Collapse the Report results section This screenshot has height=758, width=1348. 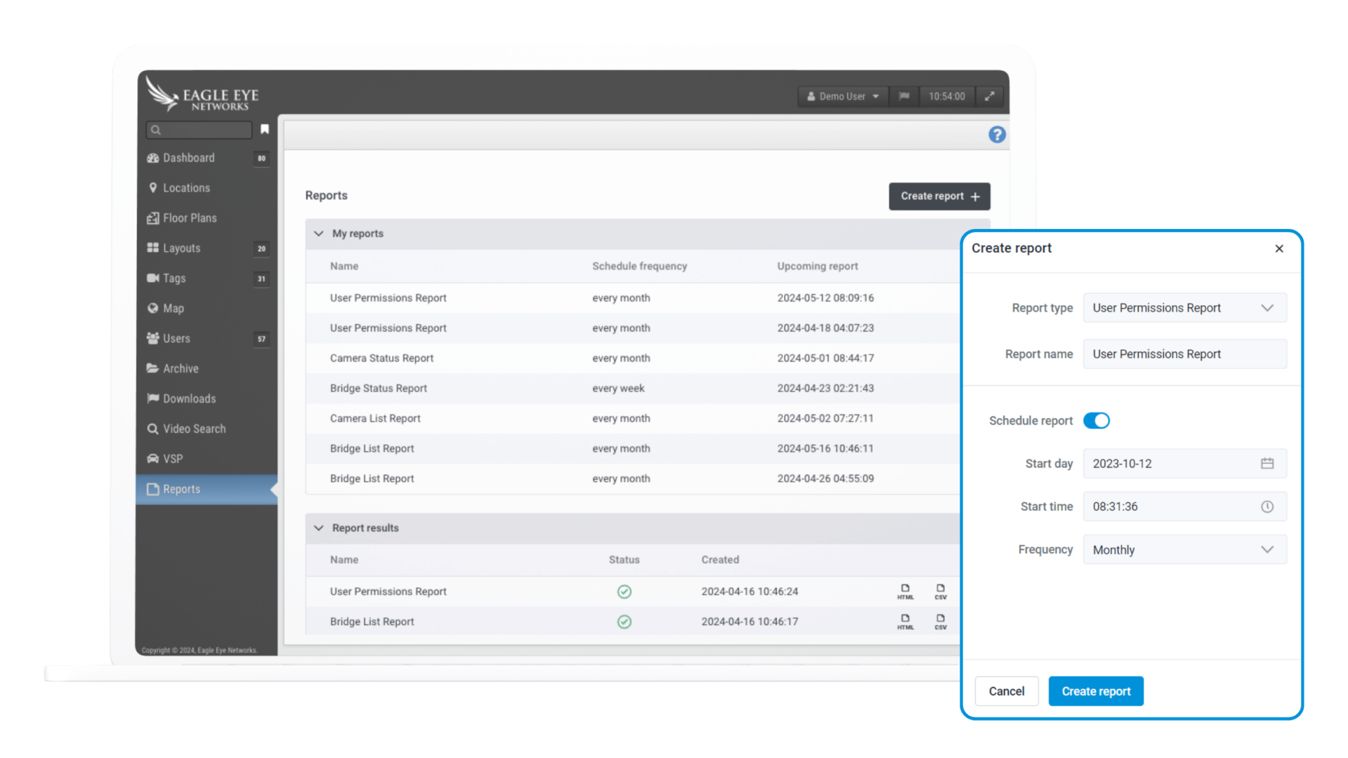319,528
